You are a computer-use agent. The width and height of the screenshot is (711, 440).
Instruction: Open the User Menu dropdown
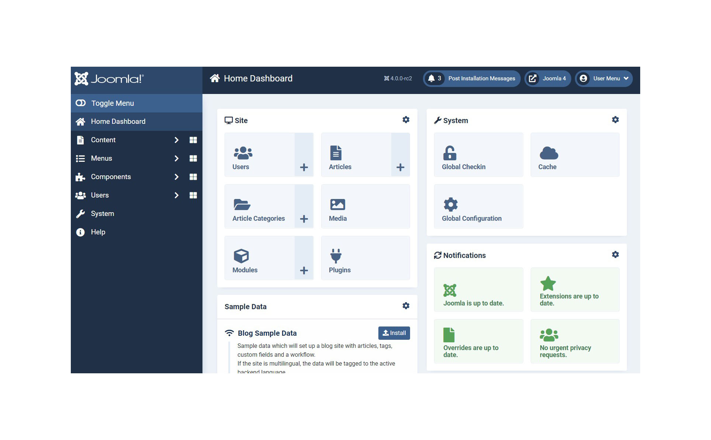pyautogui.click(x=604, y=78)
